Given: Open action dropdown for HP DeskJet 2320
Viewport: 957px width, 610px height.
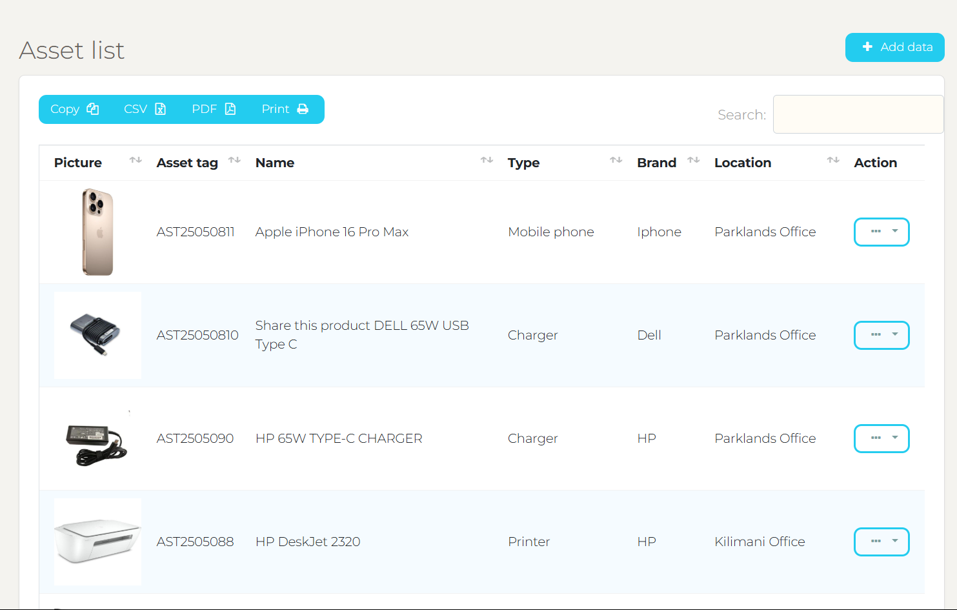Looking at the screenshot, I should point(881,542).
